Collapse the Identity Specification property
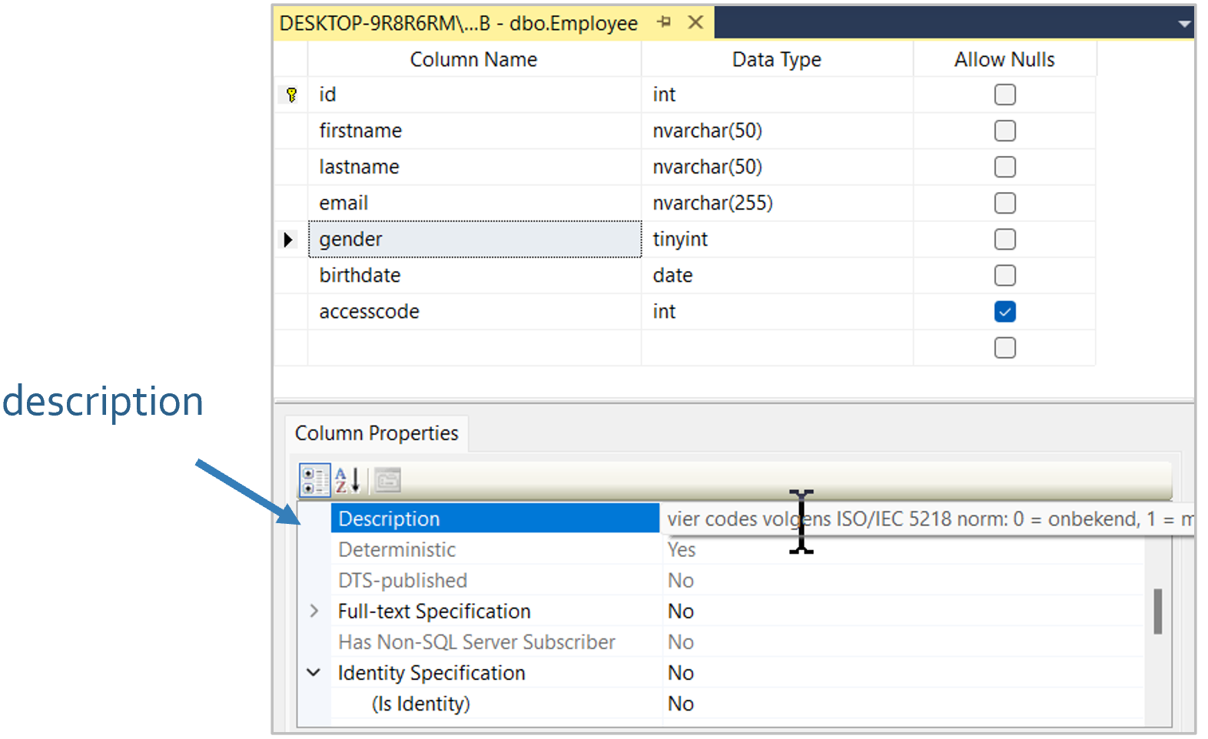 [314, 673]
